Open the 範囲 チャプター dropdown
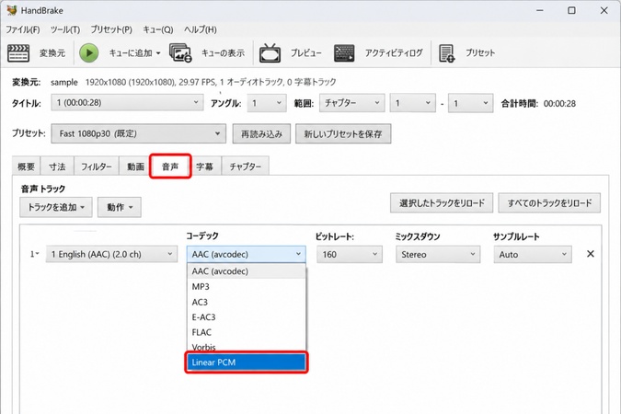Image resolution: width=621 pixels, height=414 pixels. point(351,103)
